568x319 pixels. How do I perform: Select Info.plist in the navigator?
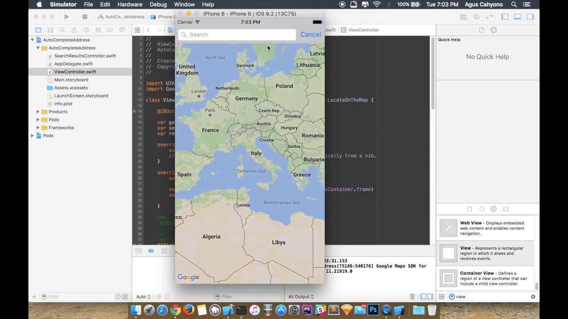tap(63, 104)
